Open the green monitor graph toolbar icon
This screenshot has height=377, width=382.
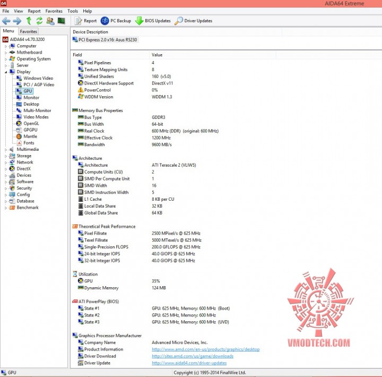pos(61,21)
